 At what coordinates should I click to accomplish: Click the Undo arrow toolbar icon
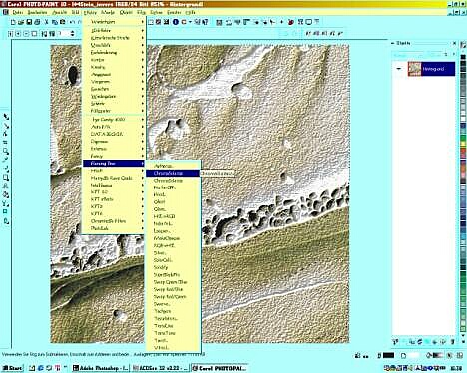(x=72, y=22)
